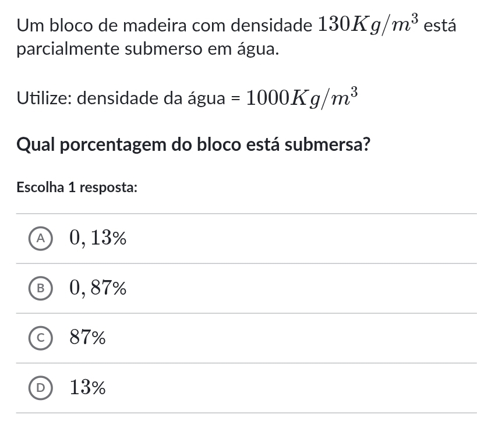This screenshot has height=421, width=477.
Task: Click the 13% answer label
Action: coord(88,387)
